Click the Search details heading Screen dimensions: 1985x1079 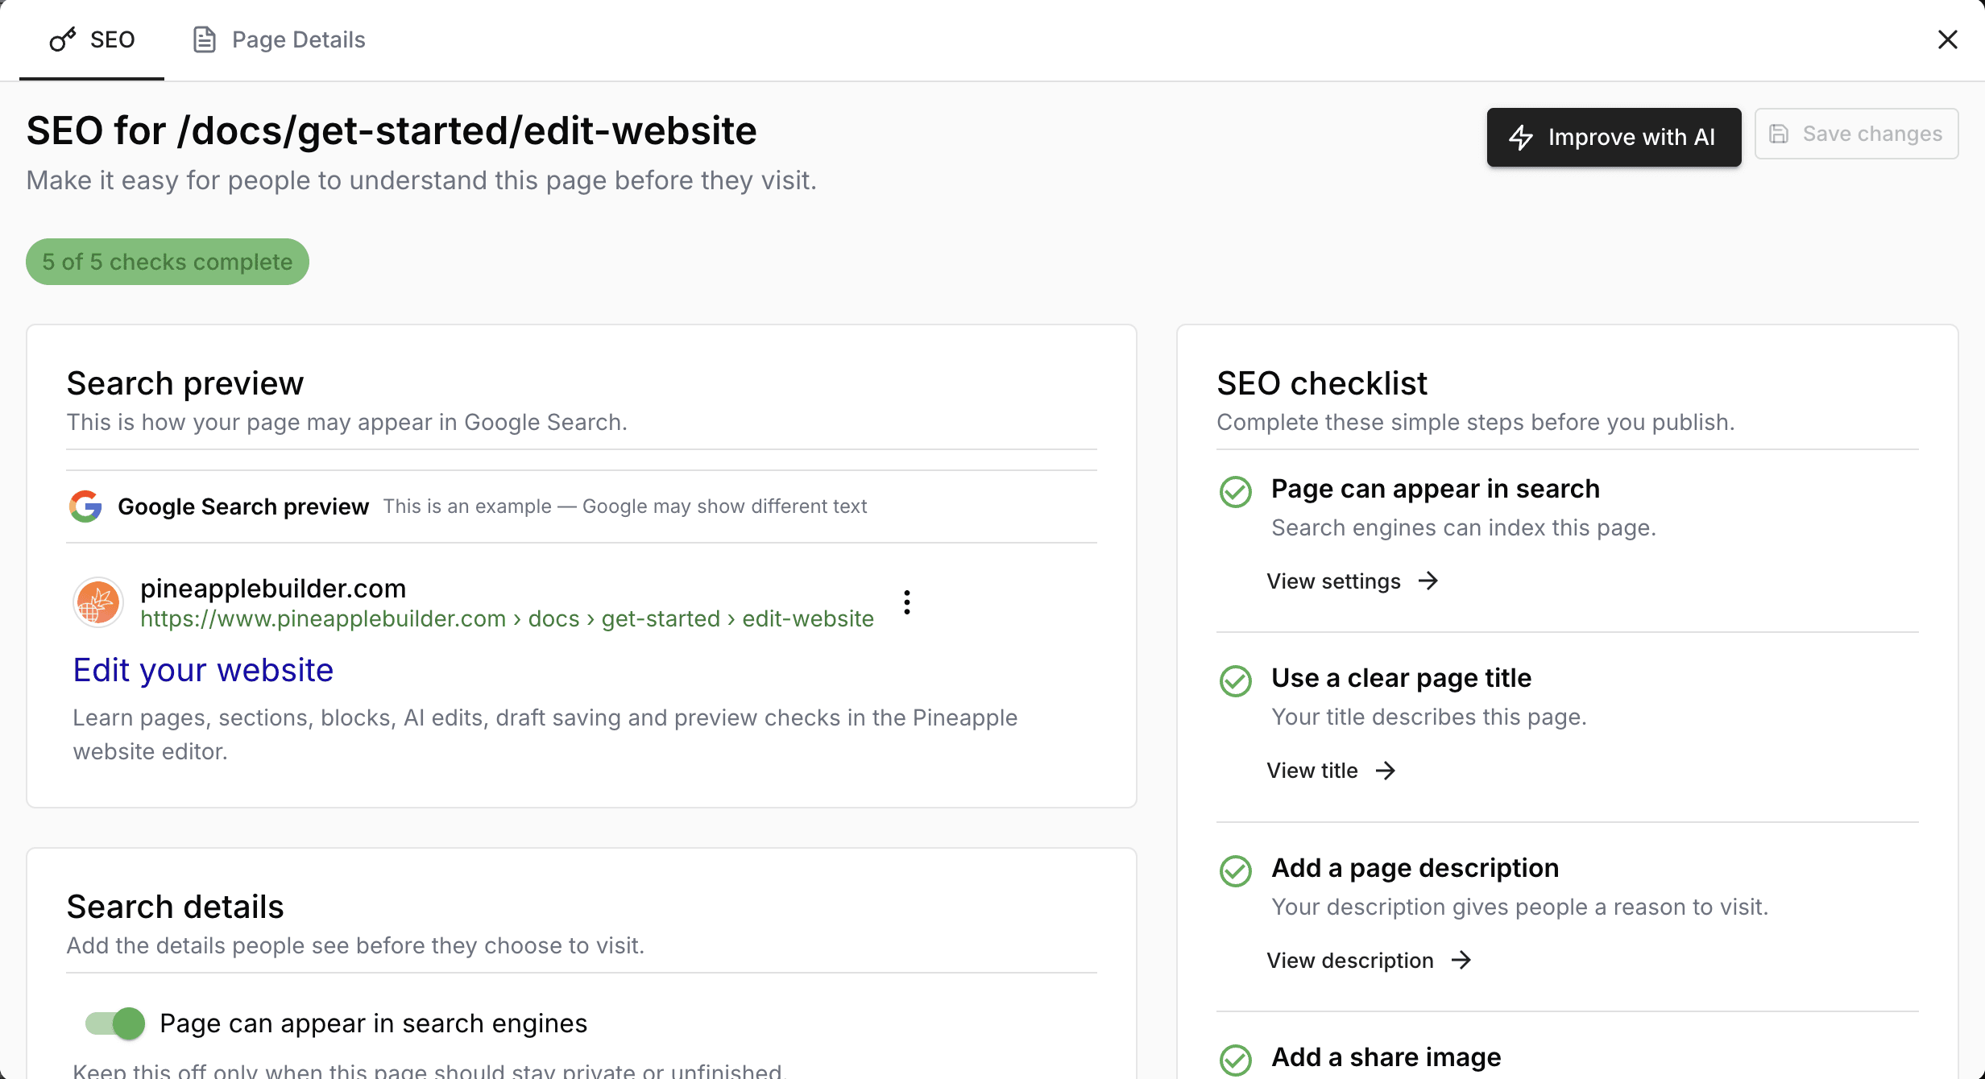tap(175, 907)
